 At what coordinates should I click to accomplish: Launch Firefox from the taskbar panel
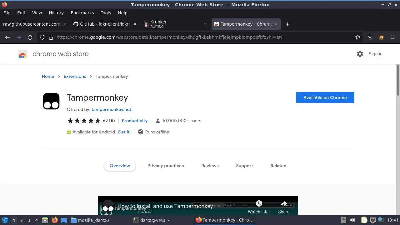point(55,220)
